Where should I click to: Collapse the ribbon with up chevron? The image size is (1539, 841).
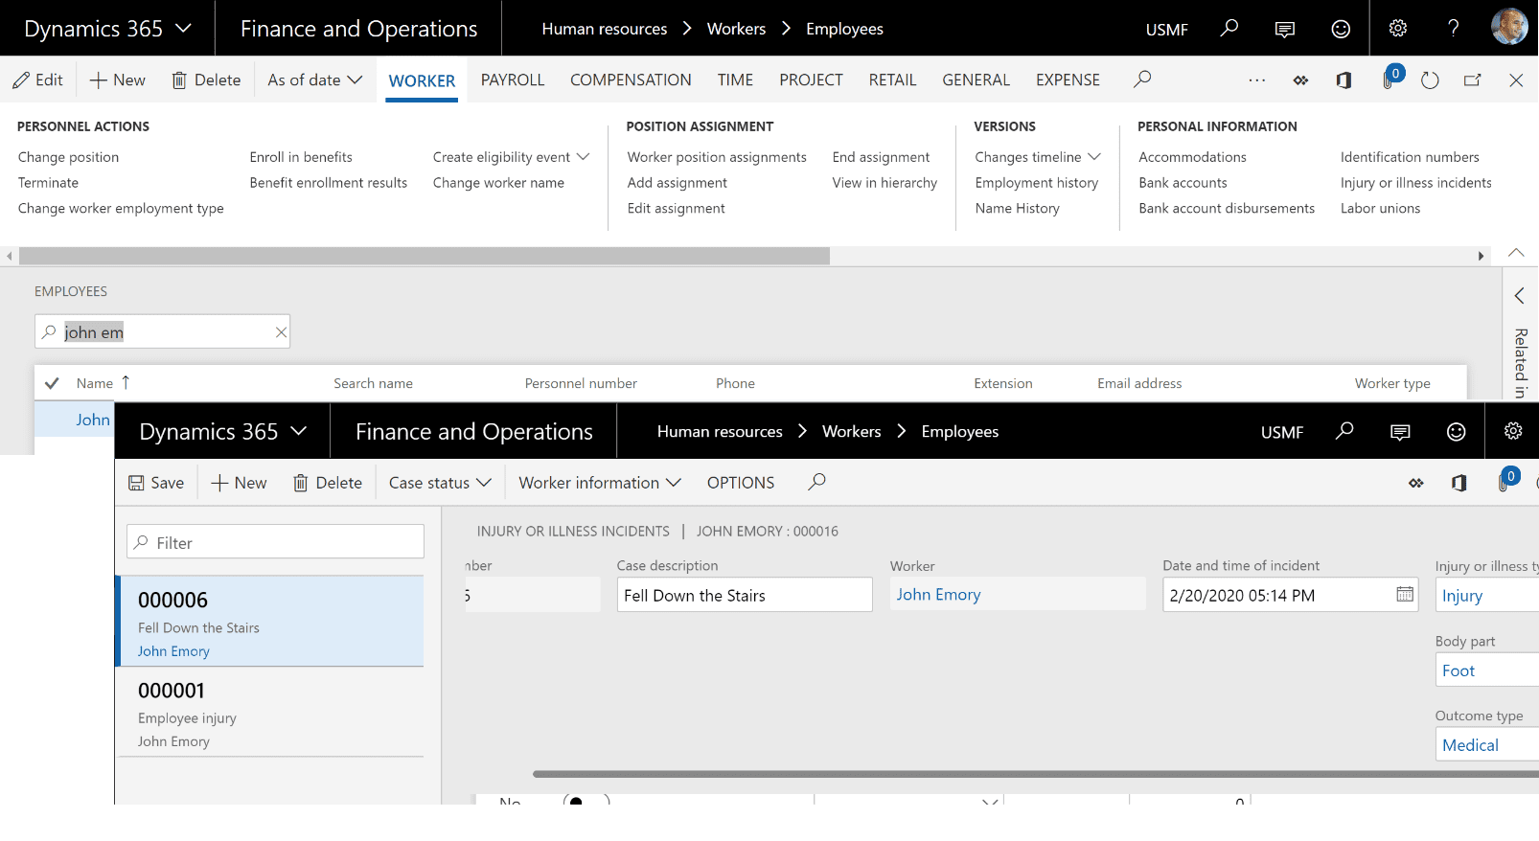click(1516, 253)
